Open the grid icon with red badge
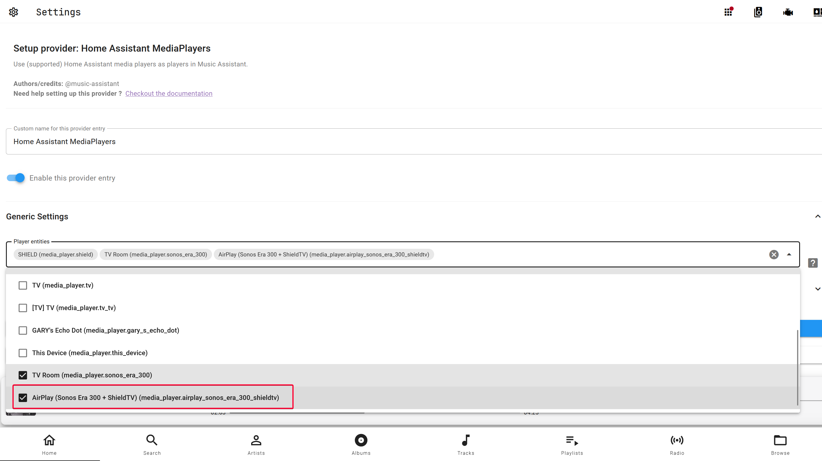 [x=729, y=12]
